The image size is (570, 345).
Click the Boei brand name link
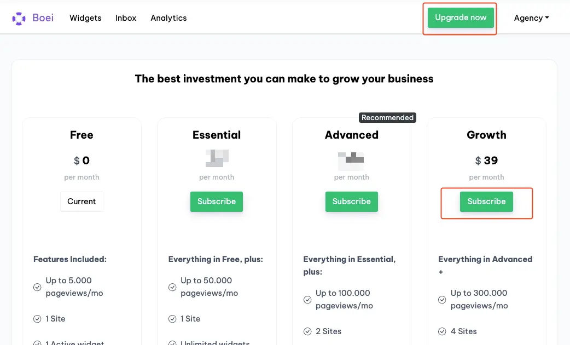(x=43, y=18)
